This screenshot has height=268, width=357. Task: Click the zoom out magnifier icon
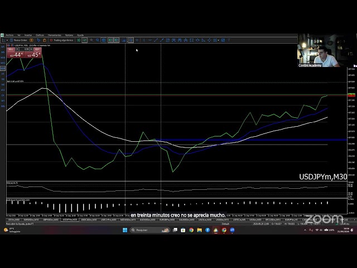click(98, 40)
